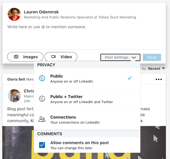Click Chris's profile photo in the feed
Screen dimensions: 170x159
[14, 96]
